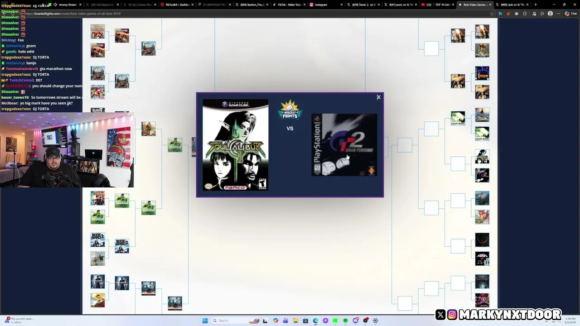Click chat message 'halo odst'
Screen dimensions: 580x326
coord(26,52)
